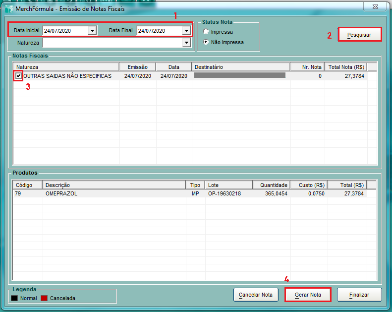
Task: Click the Finalizar button
Action: 359,295
